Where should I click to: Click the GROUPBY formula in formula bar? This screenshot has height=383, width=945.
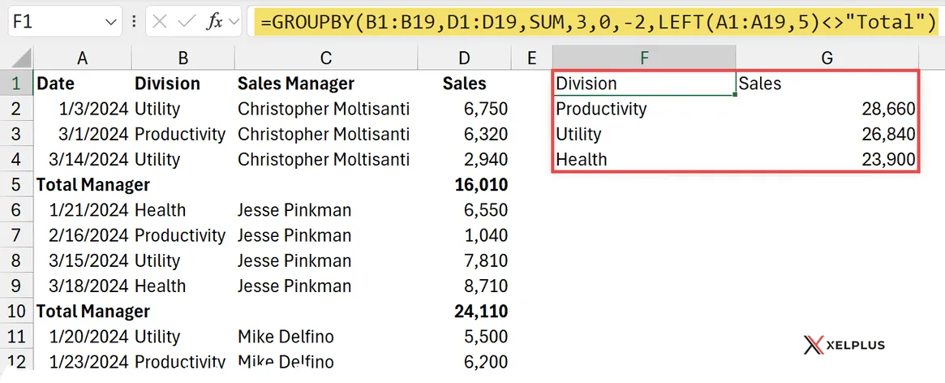click(592, 22)
